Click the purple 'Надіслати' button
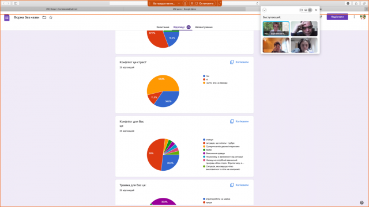Screen dimensions: 369x207 point(337,17)
